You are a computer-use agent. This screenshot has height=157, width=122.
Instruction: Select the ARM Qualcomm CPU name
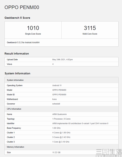point(60,114)
